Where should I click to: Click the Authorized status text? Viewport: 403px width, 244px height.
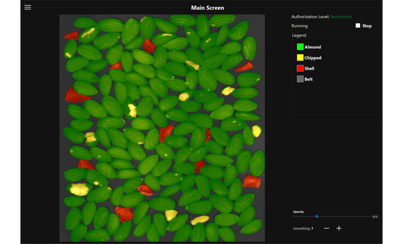pos(341,17)
